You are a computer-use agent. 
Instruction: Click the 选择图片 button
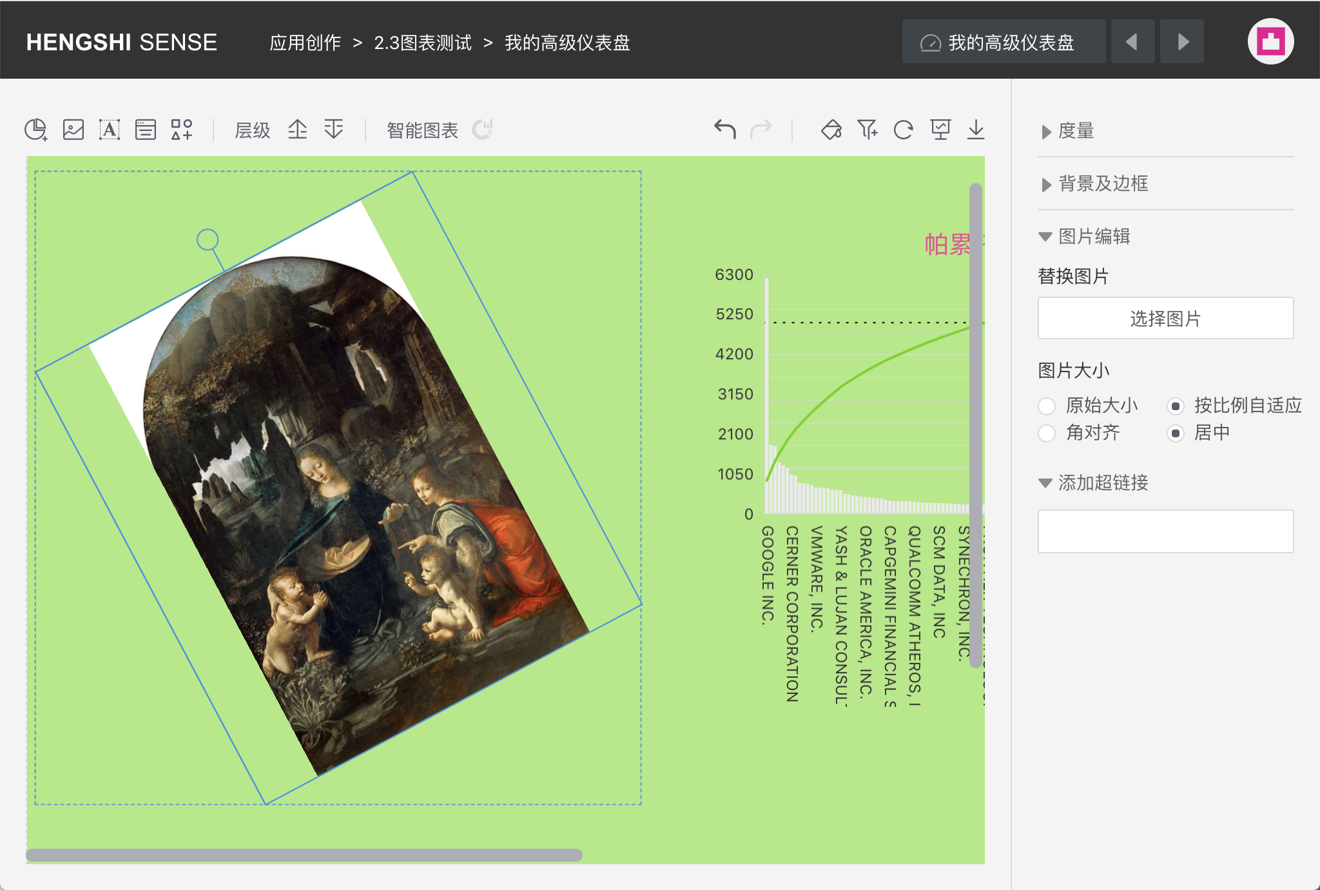[x=1165, y=318]
